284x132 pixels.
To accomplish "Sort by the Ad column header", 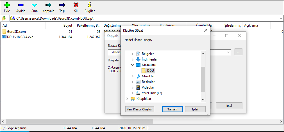I will [x=23, y=26].
